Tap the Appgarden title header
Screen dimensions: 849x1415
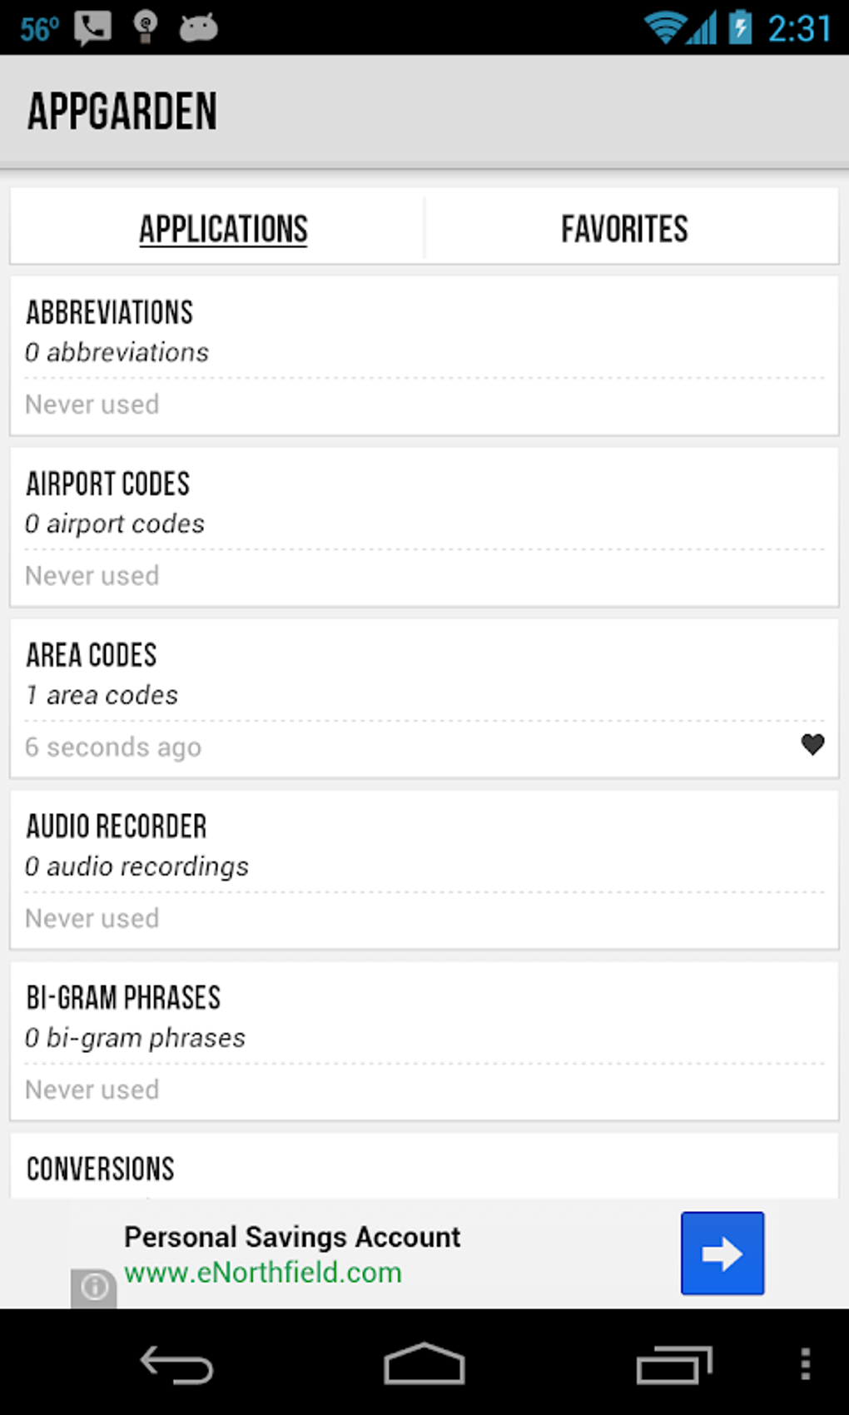pyautogui.click(x=122, y=112)
